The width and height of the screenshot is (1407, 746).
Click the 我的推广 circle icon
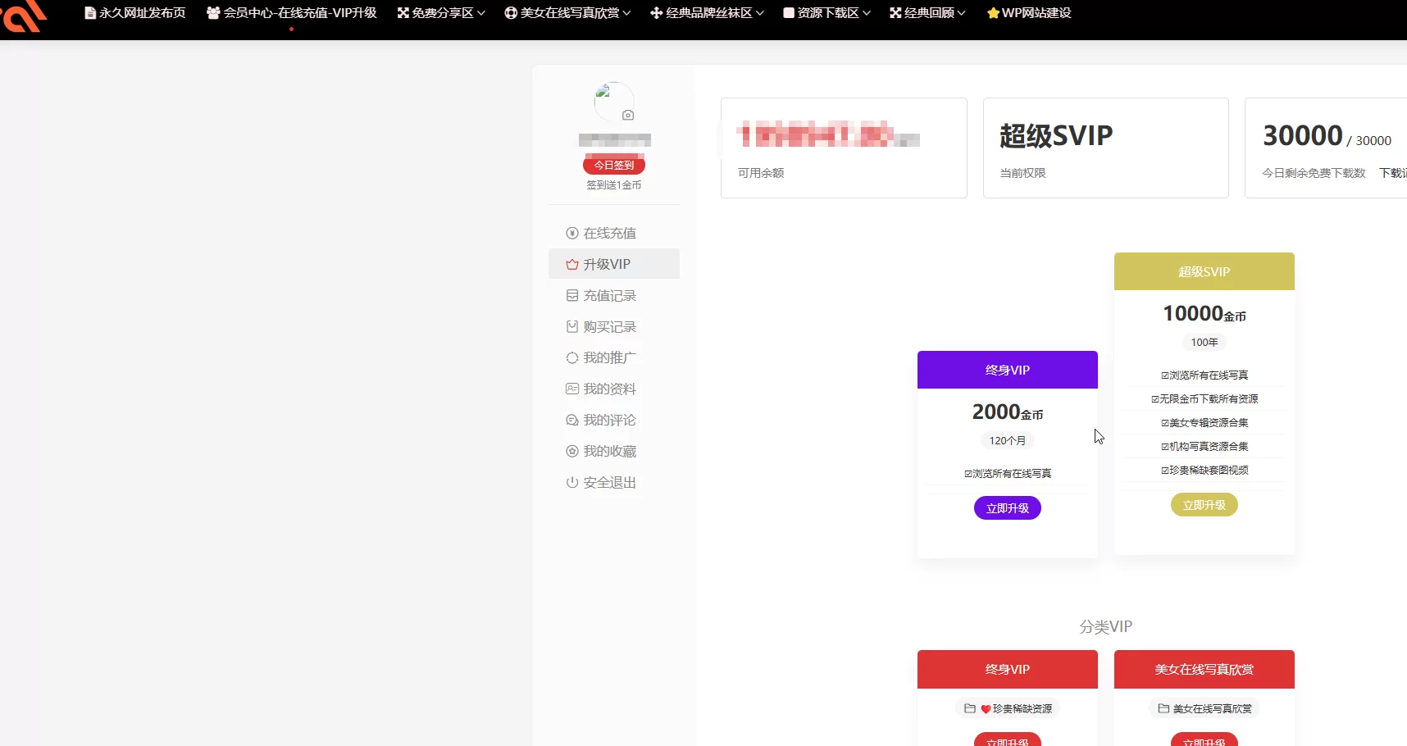(572, 358)
